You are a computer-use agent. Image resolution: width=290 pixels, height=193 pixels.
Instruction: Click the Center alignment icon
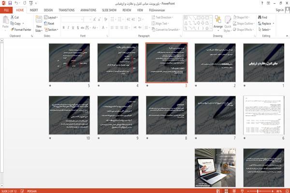click(116, 28)
